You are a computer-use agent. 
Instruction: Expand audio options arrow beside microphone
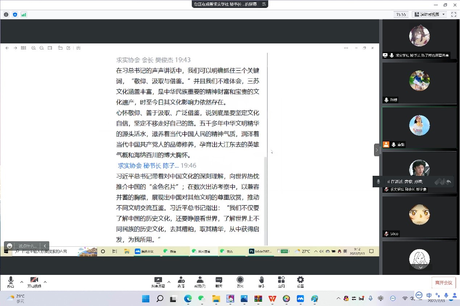[x=22, y=282]
